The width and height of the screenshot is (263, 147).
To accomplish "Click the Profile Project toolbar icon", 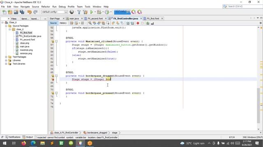I will [107, 12].
